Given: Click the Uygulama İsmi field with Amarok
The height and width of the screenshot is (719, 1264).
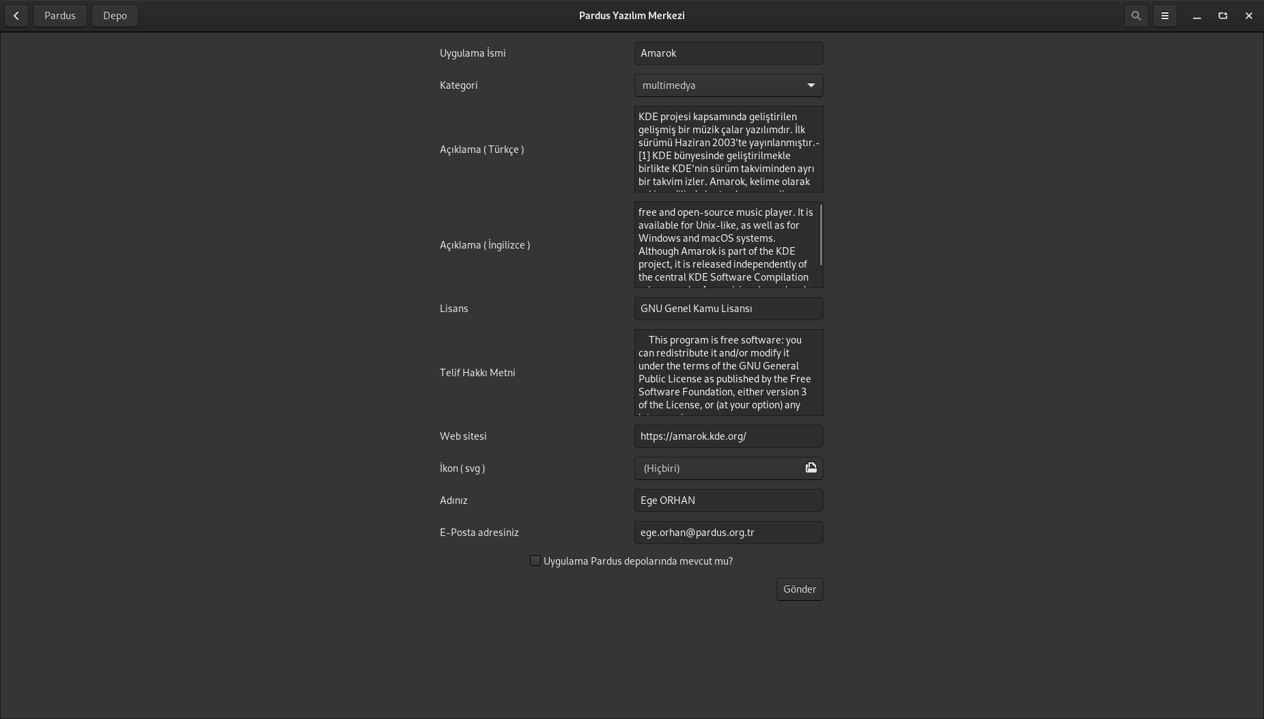Looking at the screenshot, I should [728, 53].
